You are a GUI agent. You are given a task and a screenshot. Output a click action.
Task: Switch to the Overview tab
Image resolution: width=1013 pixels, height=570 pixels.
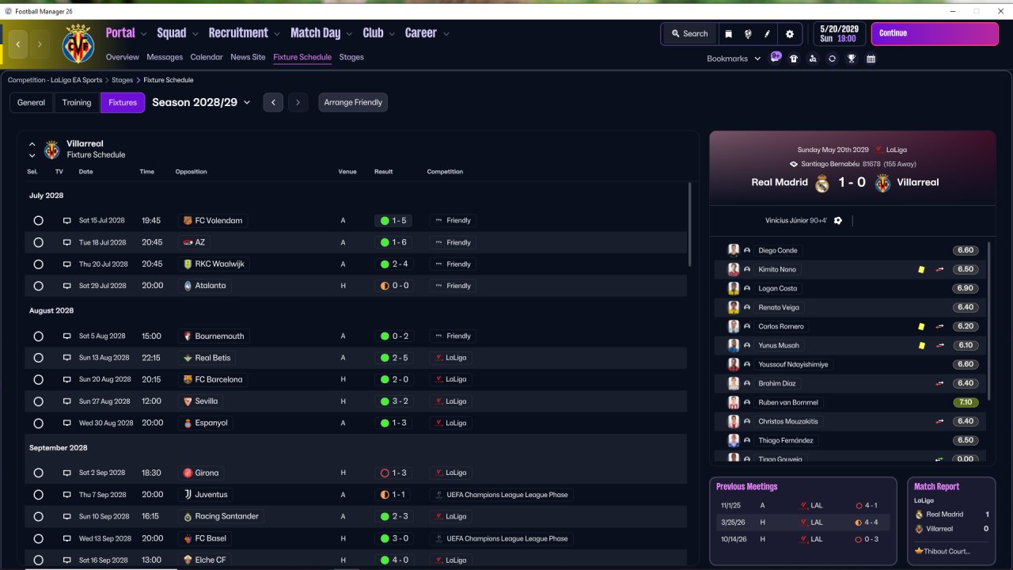[122, 57]
